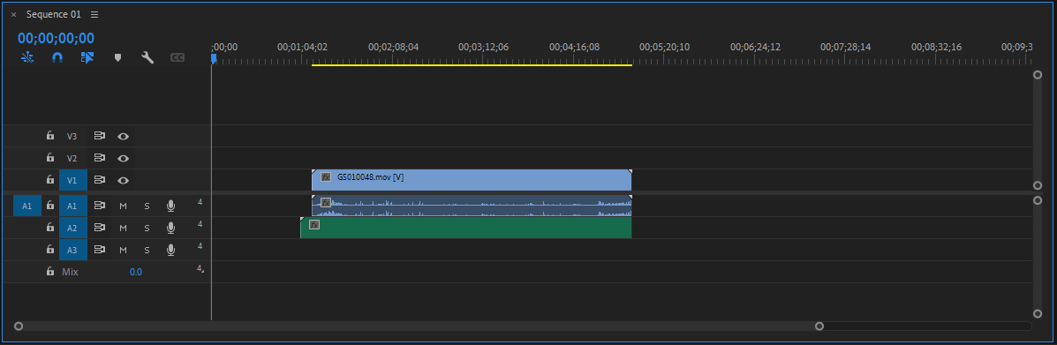Hide track V3 output with eye
This screenshot has width=1057, height=345.
pos(123,136)
